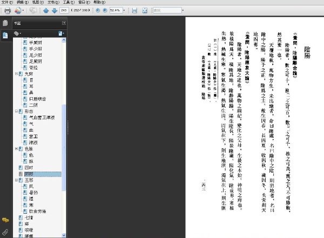
Task: Open the 窗口 (Window) menu
Action: point(84,2)
